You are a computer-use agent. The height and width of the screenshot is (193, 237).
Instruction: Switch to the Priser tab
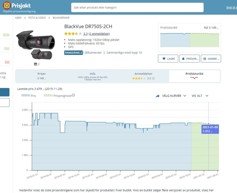[x=42, y=76]
